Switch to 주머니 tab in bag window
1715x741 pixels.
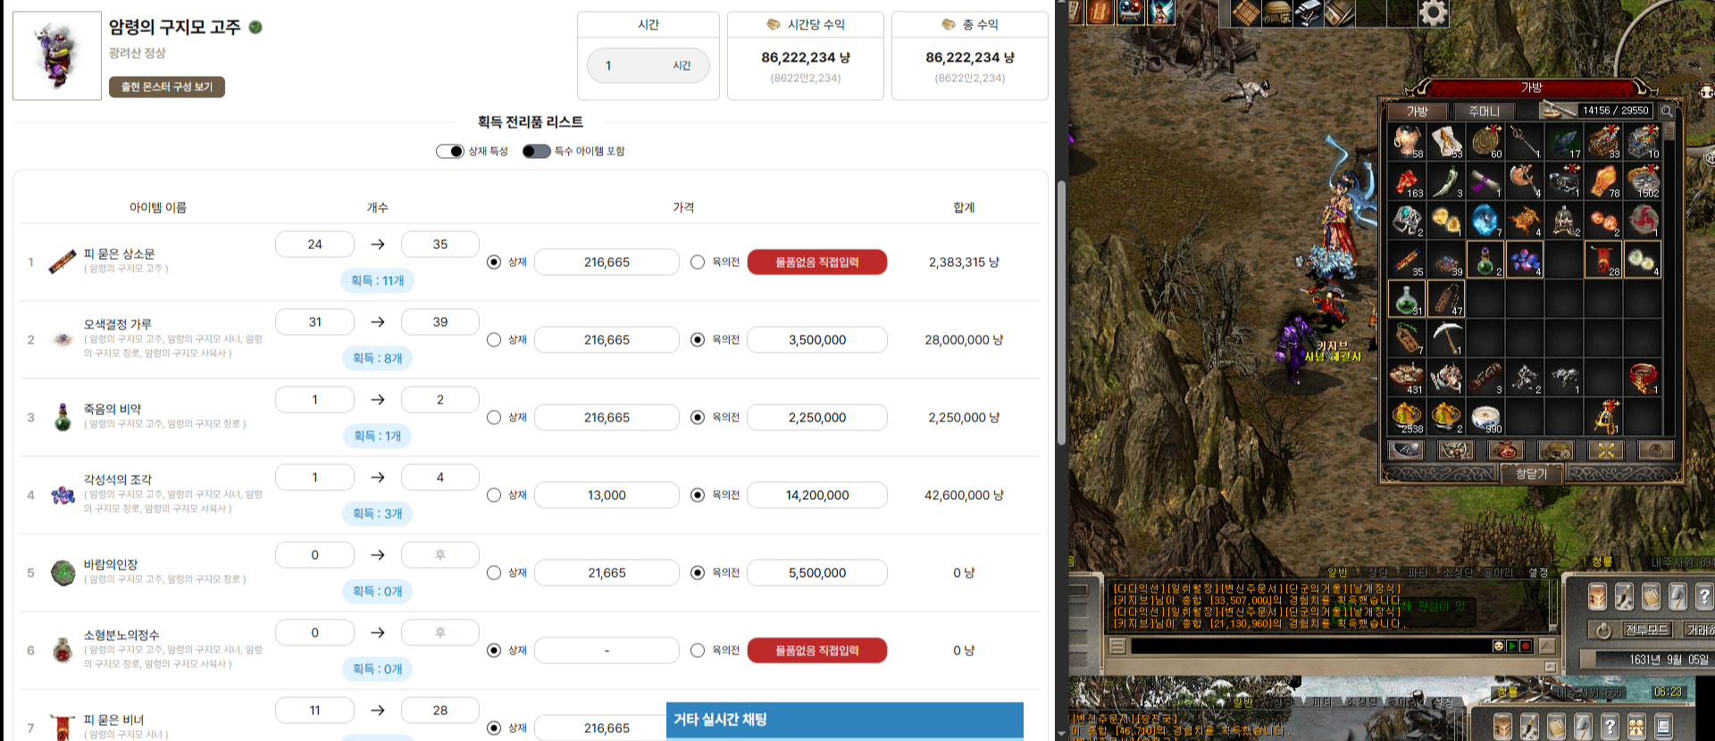[x=1485, y=111]
